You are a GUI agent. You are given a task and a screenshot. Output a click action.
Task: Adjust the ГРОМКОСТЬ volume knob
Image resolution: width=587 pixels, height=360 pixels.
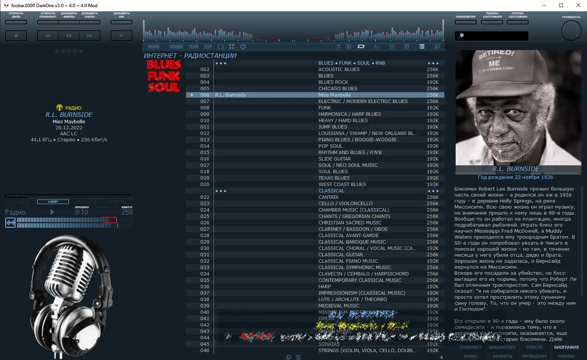[x=571, y=31]
